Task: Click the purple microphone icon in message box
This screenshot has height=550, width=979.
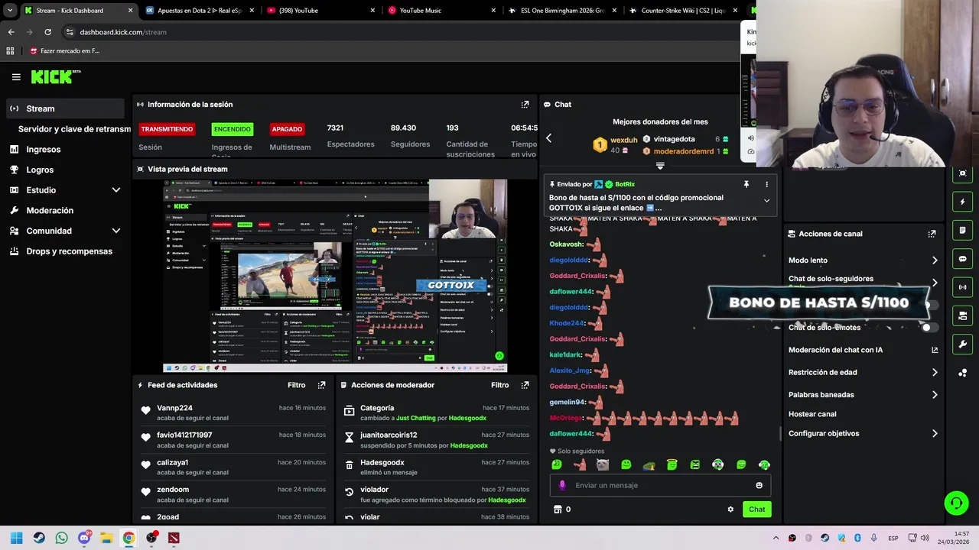Action: point(562,485)
